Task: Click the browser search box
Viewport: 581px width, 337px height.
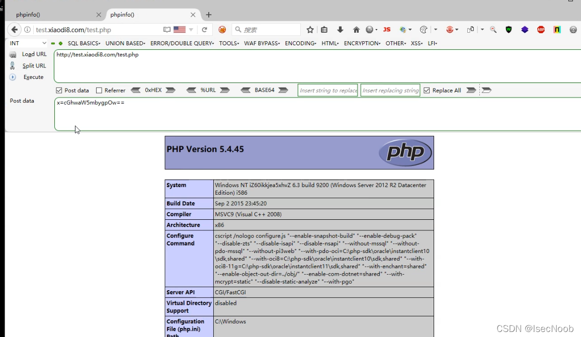Action: tap(266, 30)
